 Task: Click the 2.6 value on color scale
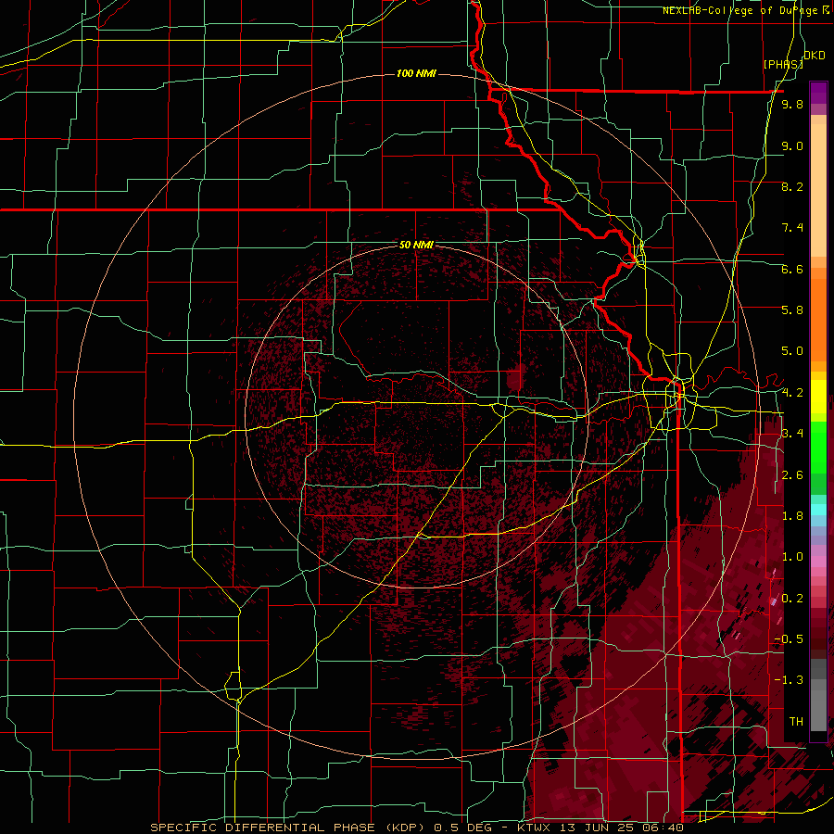point(792,475)
